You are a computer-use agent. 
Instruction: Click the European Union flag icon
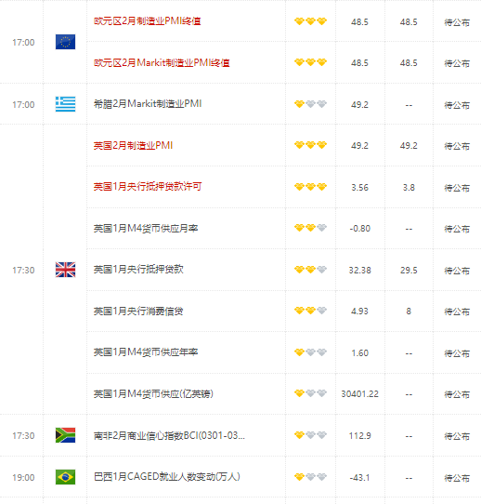tap(65, 42)
